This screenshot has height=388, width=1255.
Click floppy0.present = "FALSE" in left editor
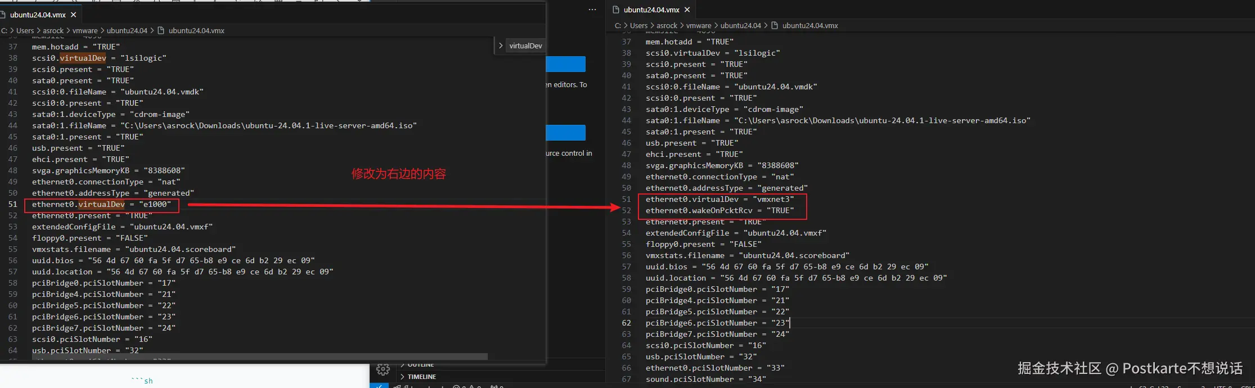(x=90, y=238)
